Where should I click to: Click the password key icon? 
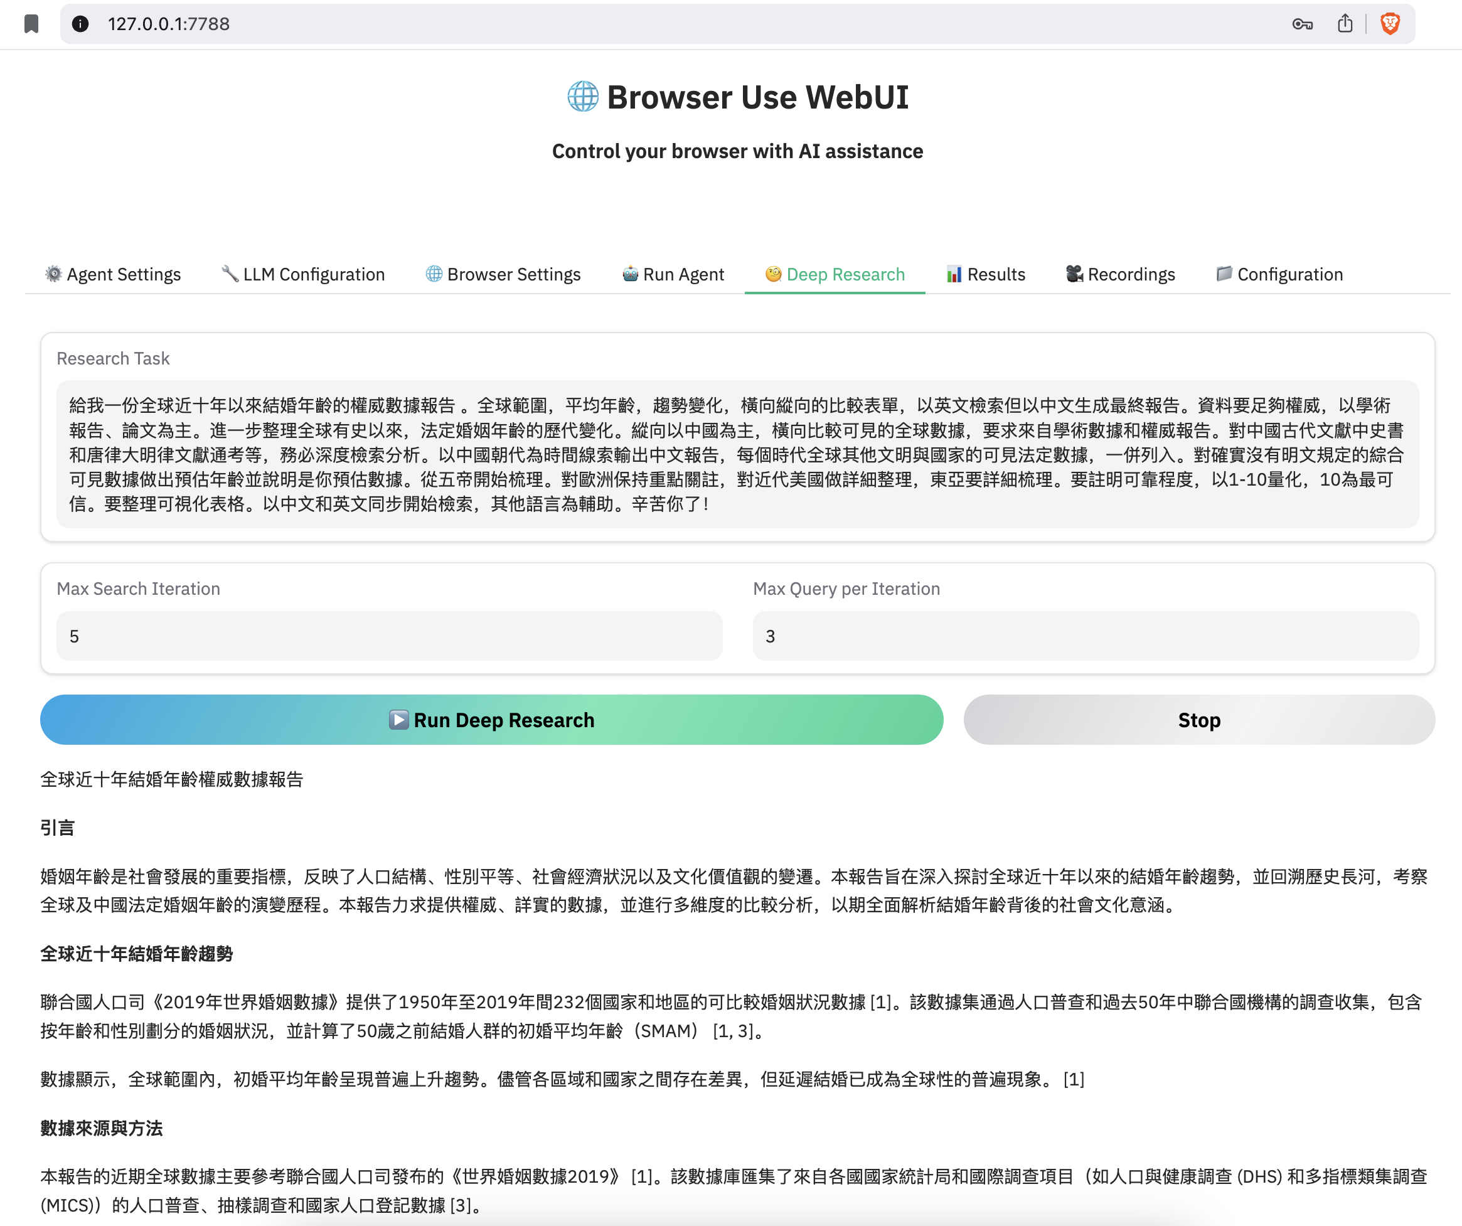pyautogui.click(x=1303, y=24)
